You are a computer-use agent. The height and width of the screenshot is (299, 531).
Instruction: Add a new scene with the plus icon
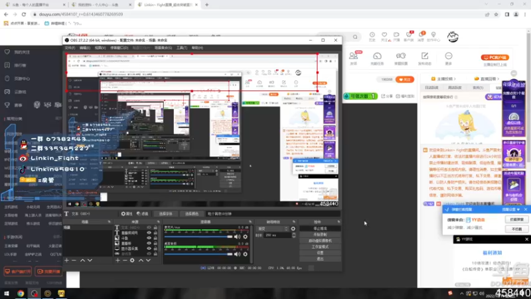point(67,260)
